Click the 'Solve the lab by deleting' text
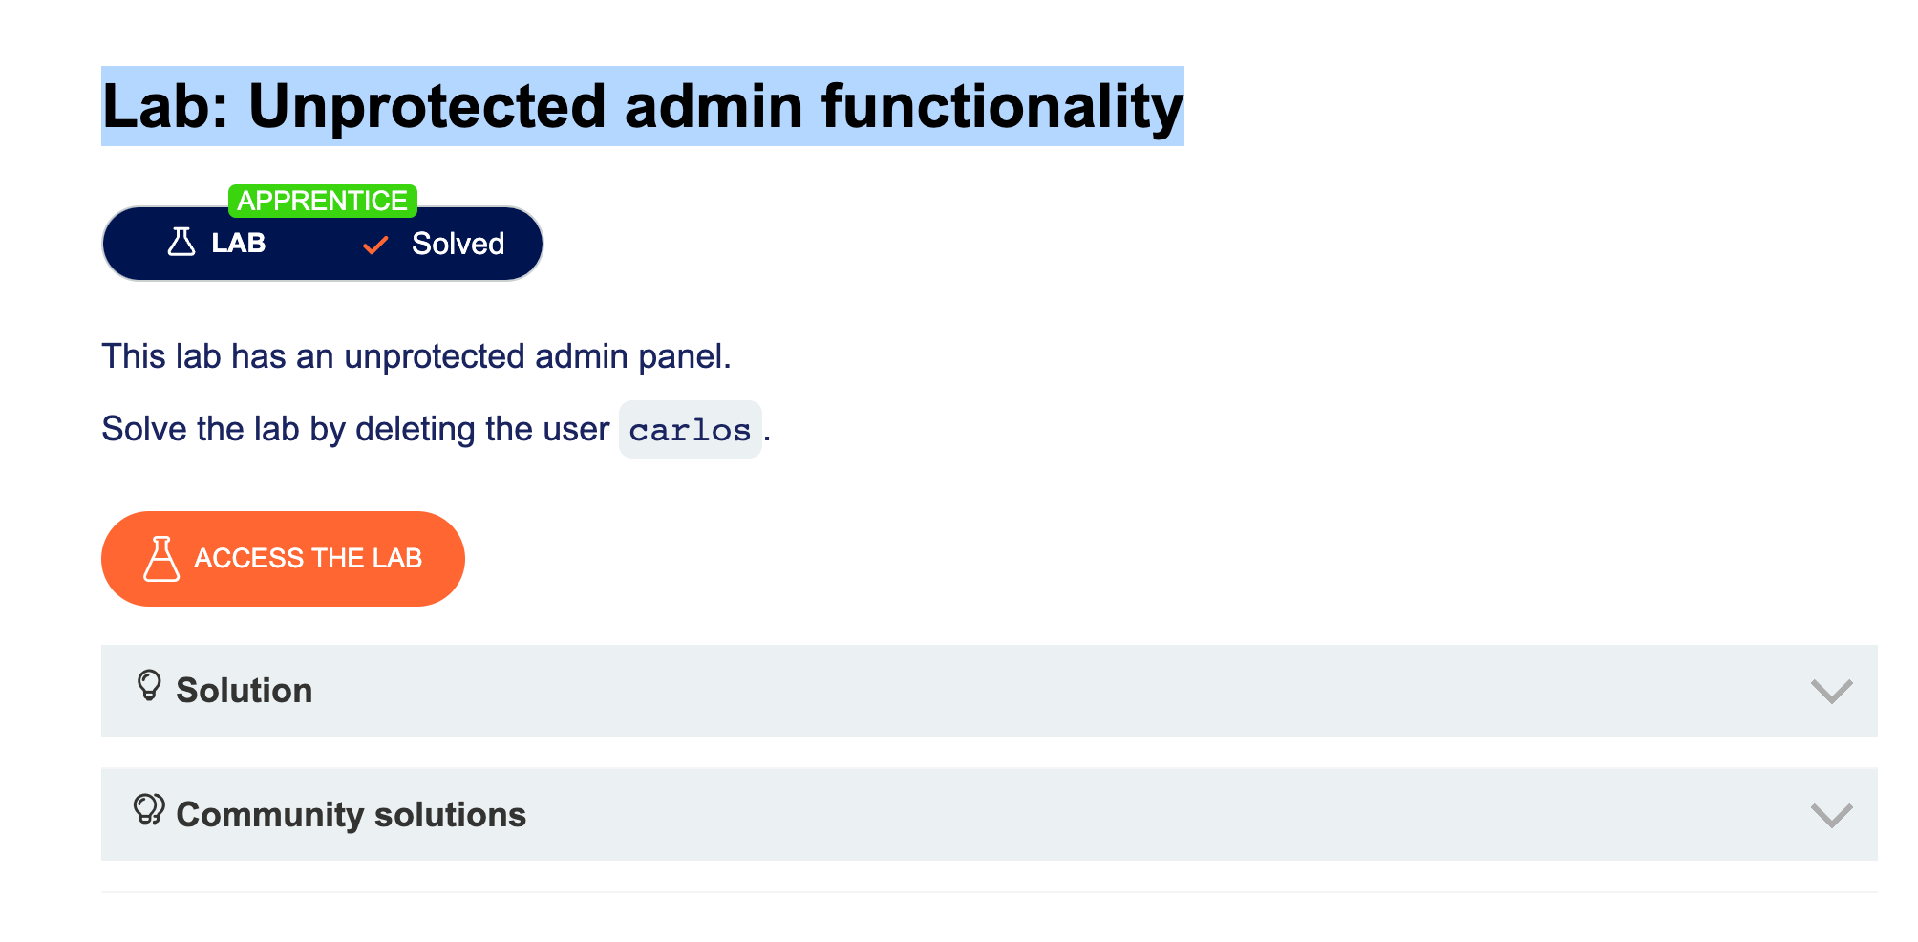 coord(354,429)
